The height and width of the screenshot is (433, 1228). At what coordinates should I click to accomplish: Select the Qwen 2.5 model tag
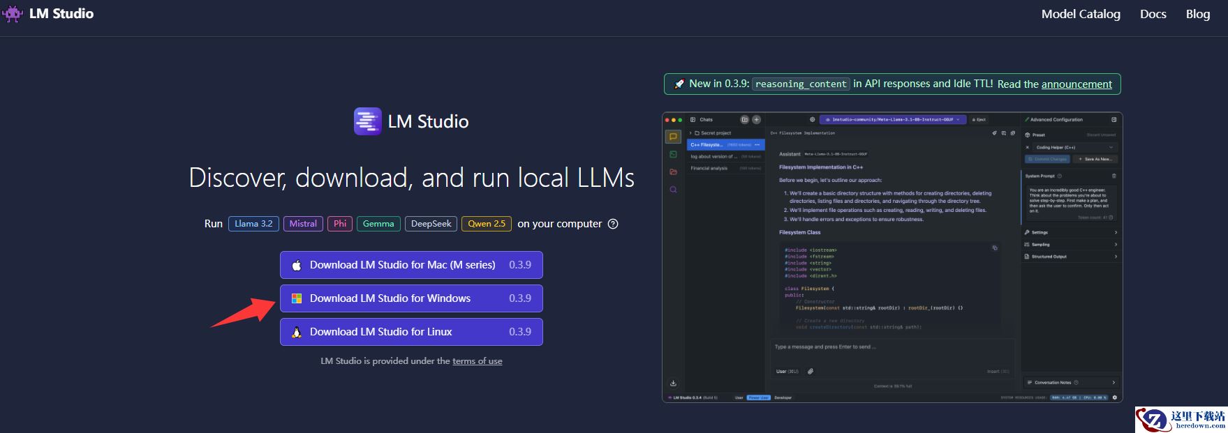tap(487, 224)
